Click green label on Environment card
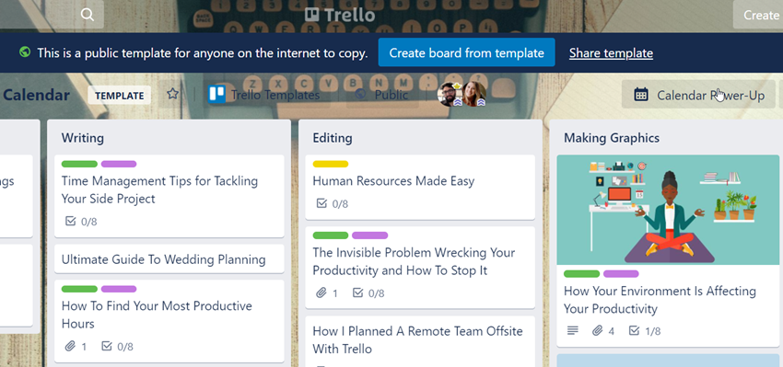Image resolution: width=783 pixels, height=367 pixels. click(x=582, y=274)
